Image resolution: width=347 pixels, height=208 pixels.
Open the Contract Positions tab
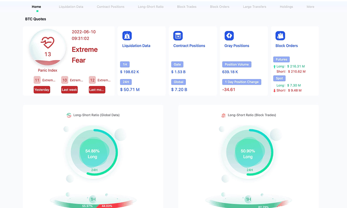pyautogui.click(x=110, y=7)
